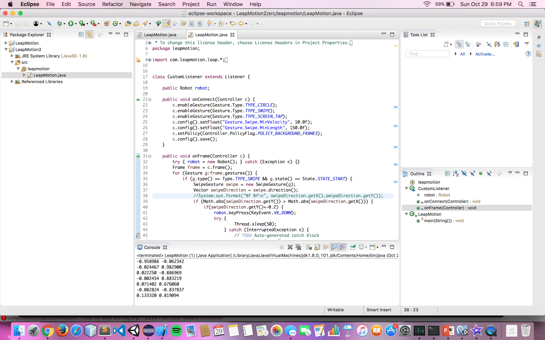Screen dimensions: 545x340
Task: Click the All link in Task List
Action: (x=463, y=54)
